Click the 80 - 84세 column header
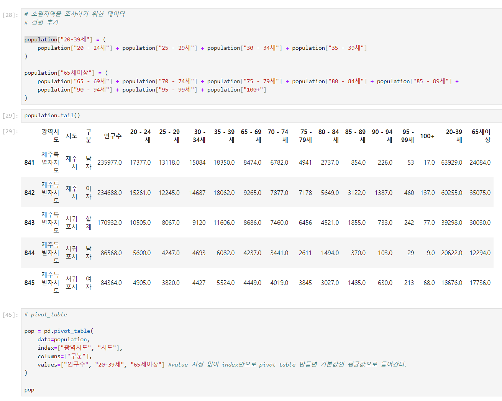 coord(328,136)
